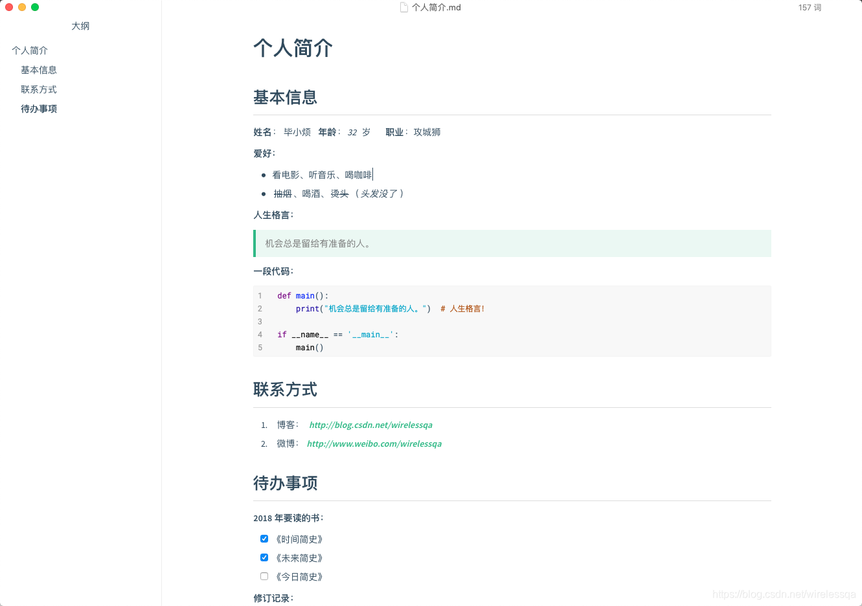The image size is (862, 606).
Task: Select 待办事项 in the outline sidebar
Action: point(38,109)
